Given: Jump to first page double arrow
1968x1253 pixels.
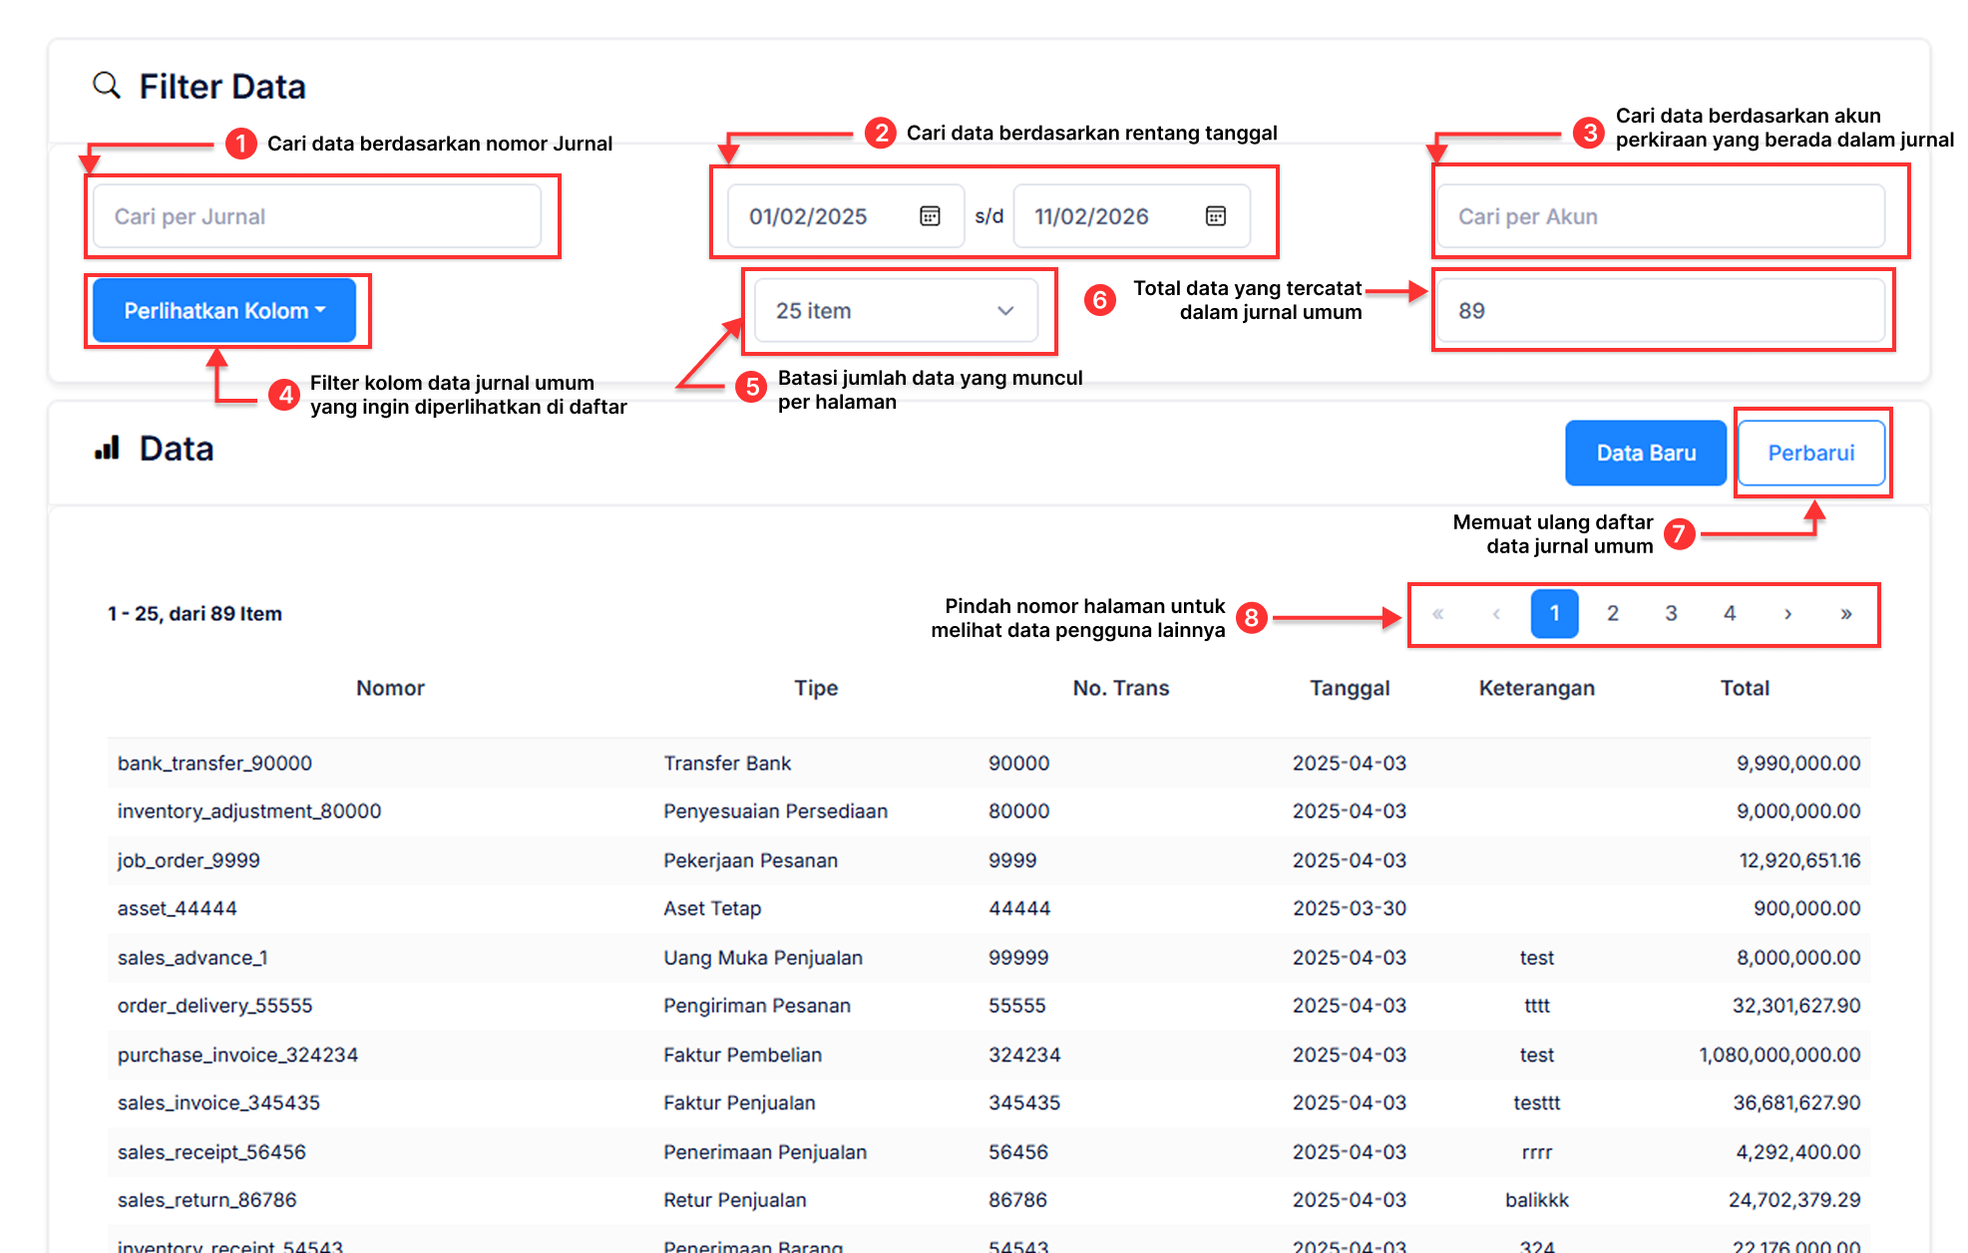Looking at the screenshot, I should coord(1437,614).
